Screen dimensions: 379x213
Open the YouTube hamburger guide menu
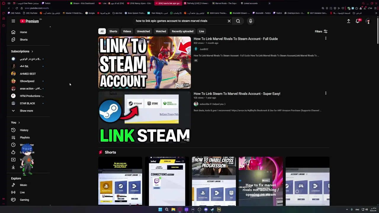coord(13,21)
